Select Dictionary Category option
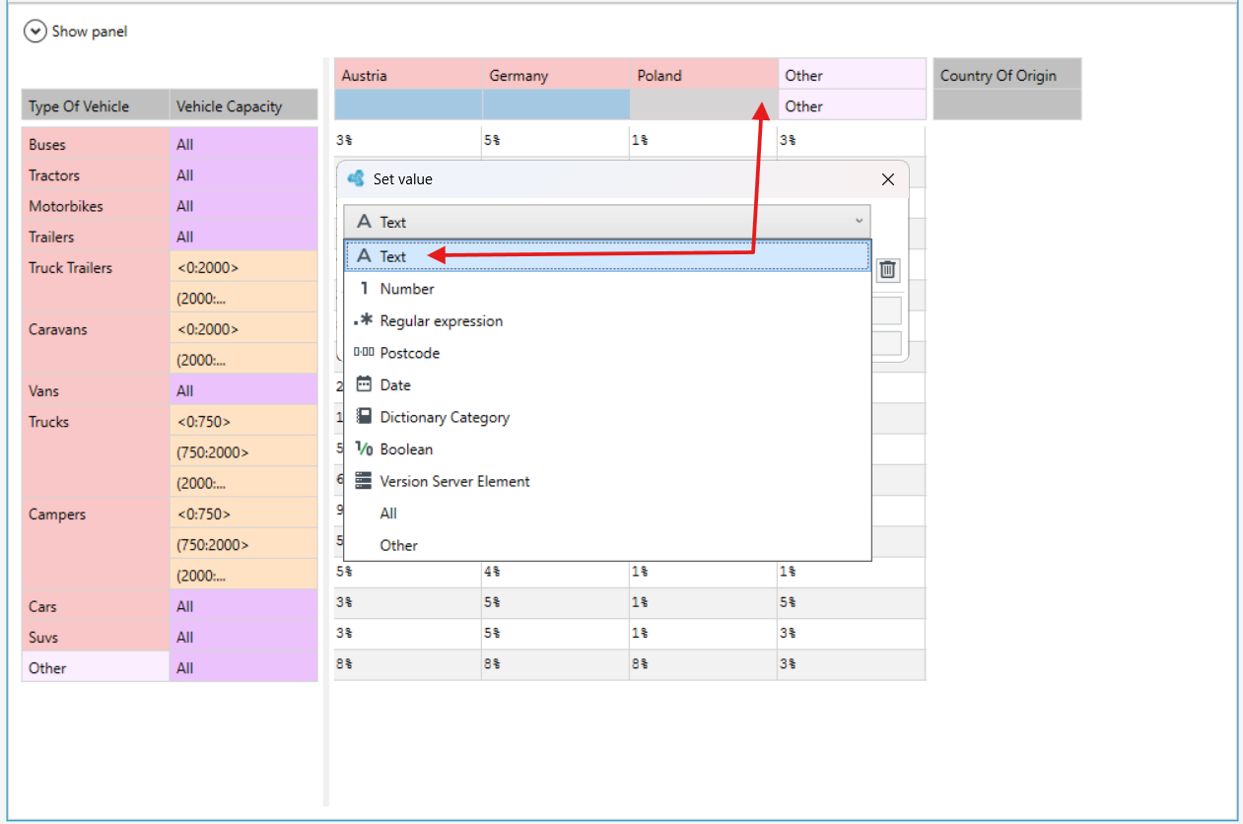Image resolution: width=1243 pixels, height=824 pixels. coord(607,417)
